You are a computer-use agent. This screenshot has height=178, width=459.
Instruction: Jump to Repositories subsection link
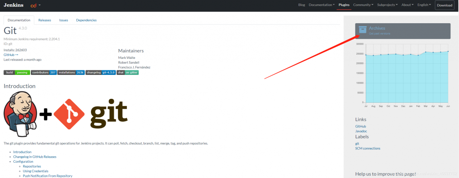tap(32, 167)
